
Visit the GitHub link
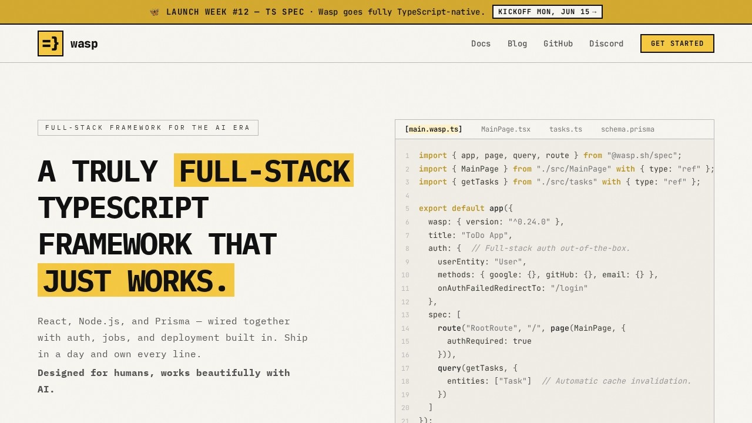[558, 43]
